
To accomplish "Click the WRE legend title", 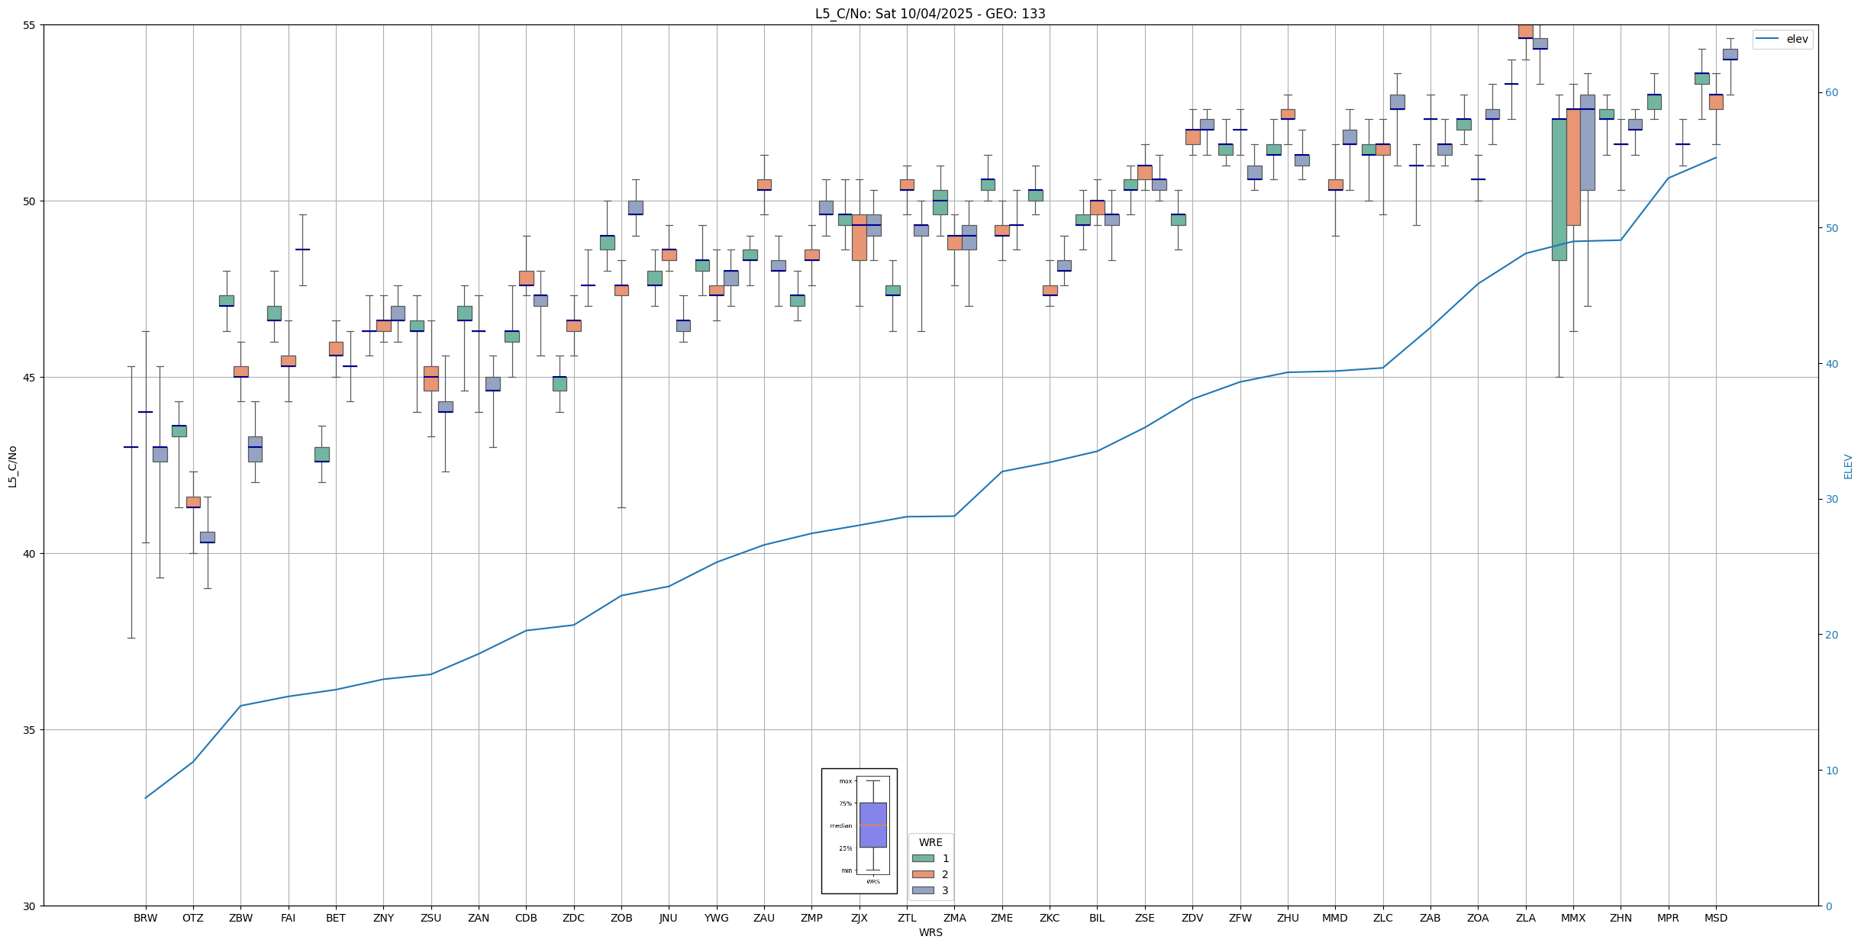I will pos(930,842).
